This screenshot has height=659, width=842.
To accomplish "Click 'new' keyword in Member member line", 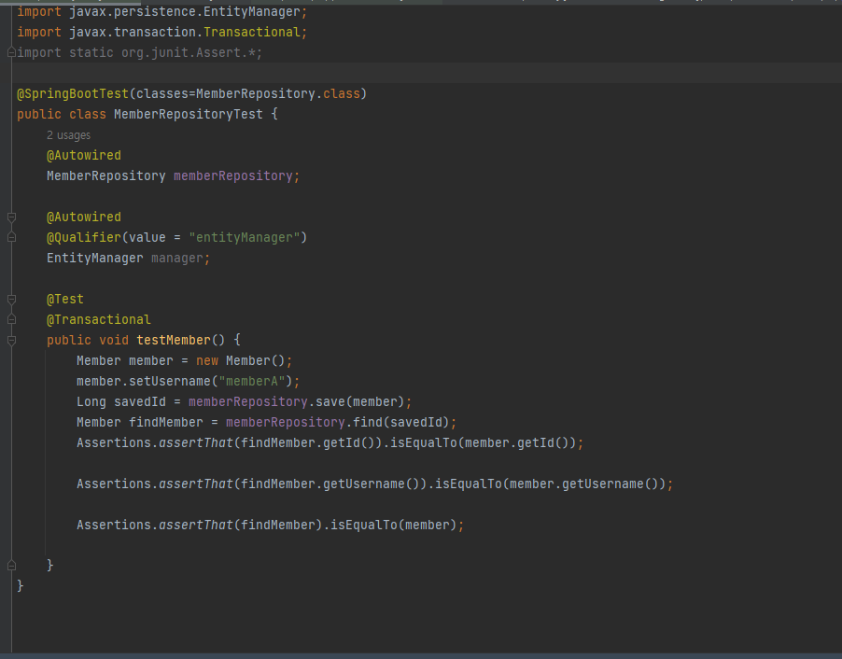I will pos(206,361).
